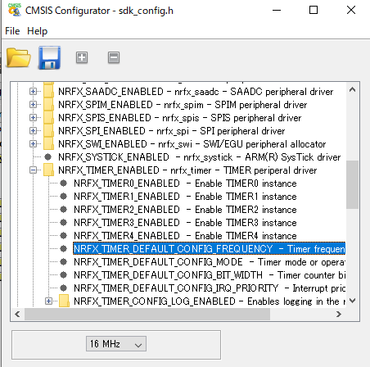The width and height of the screenshot is (370, 367).
Task: Click the folder icon beside NRFX_TIMER_ENABLED
Action: 49,170
